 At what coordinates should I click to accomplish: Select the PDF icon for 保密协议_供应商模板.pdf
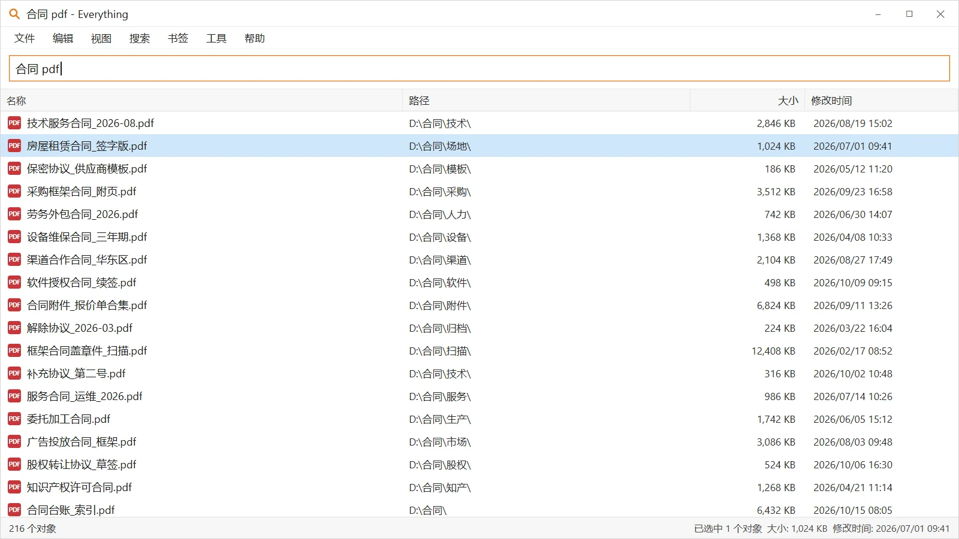[x=14, y=169]
